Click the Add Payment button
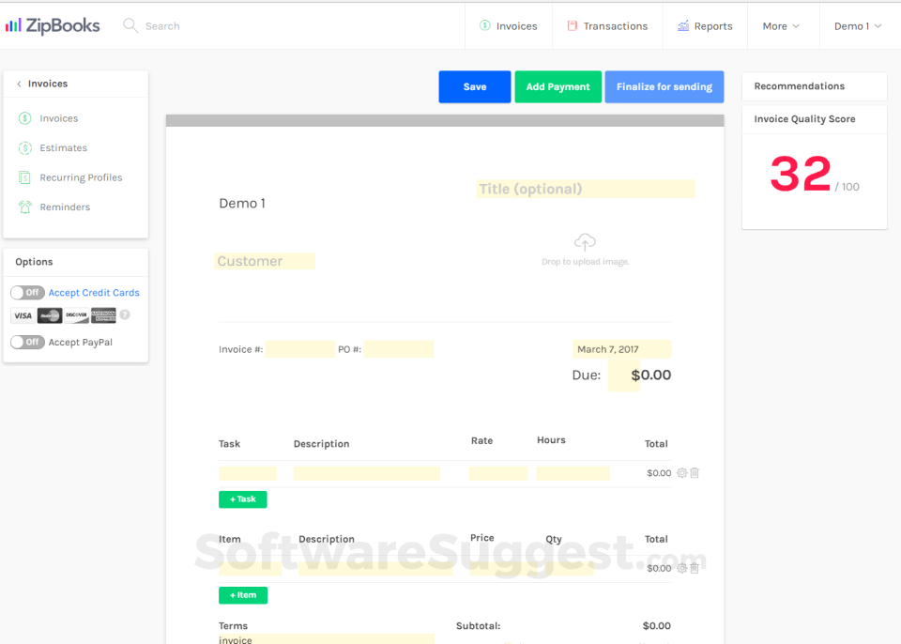901x644 pixels. pos(557,86)
